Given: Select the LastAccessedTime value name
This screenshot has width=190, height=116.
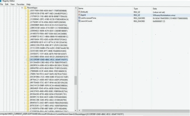Looking at the screenshot, I should (88, 18).
